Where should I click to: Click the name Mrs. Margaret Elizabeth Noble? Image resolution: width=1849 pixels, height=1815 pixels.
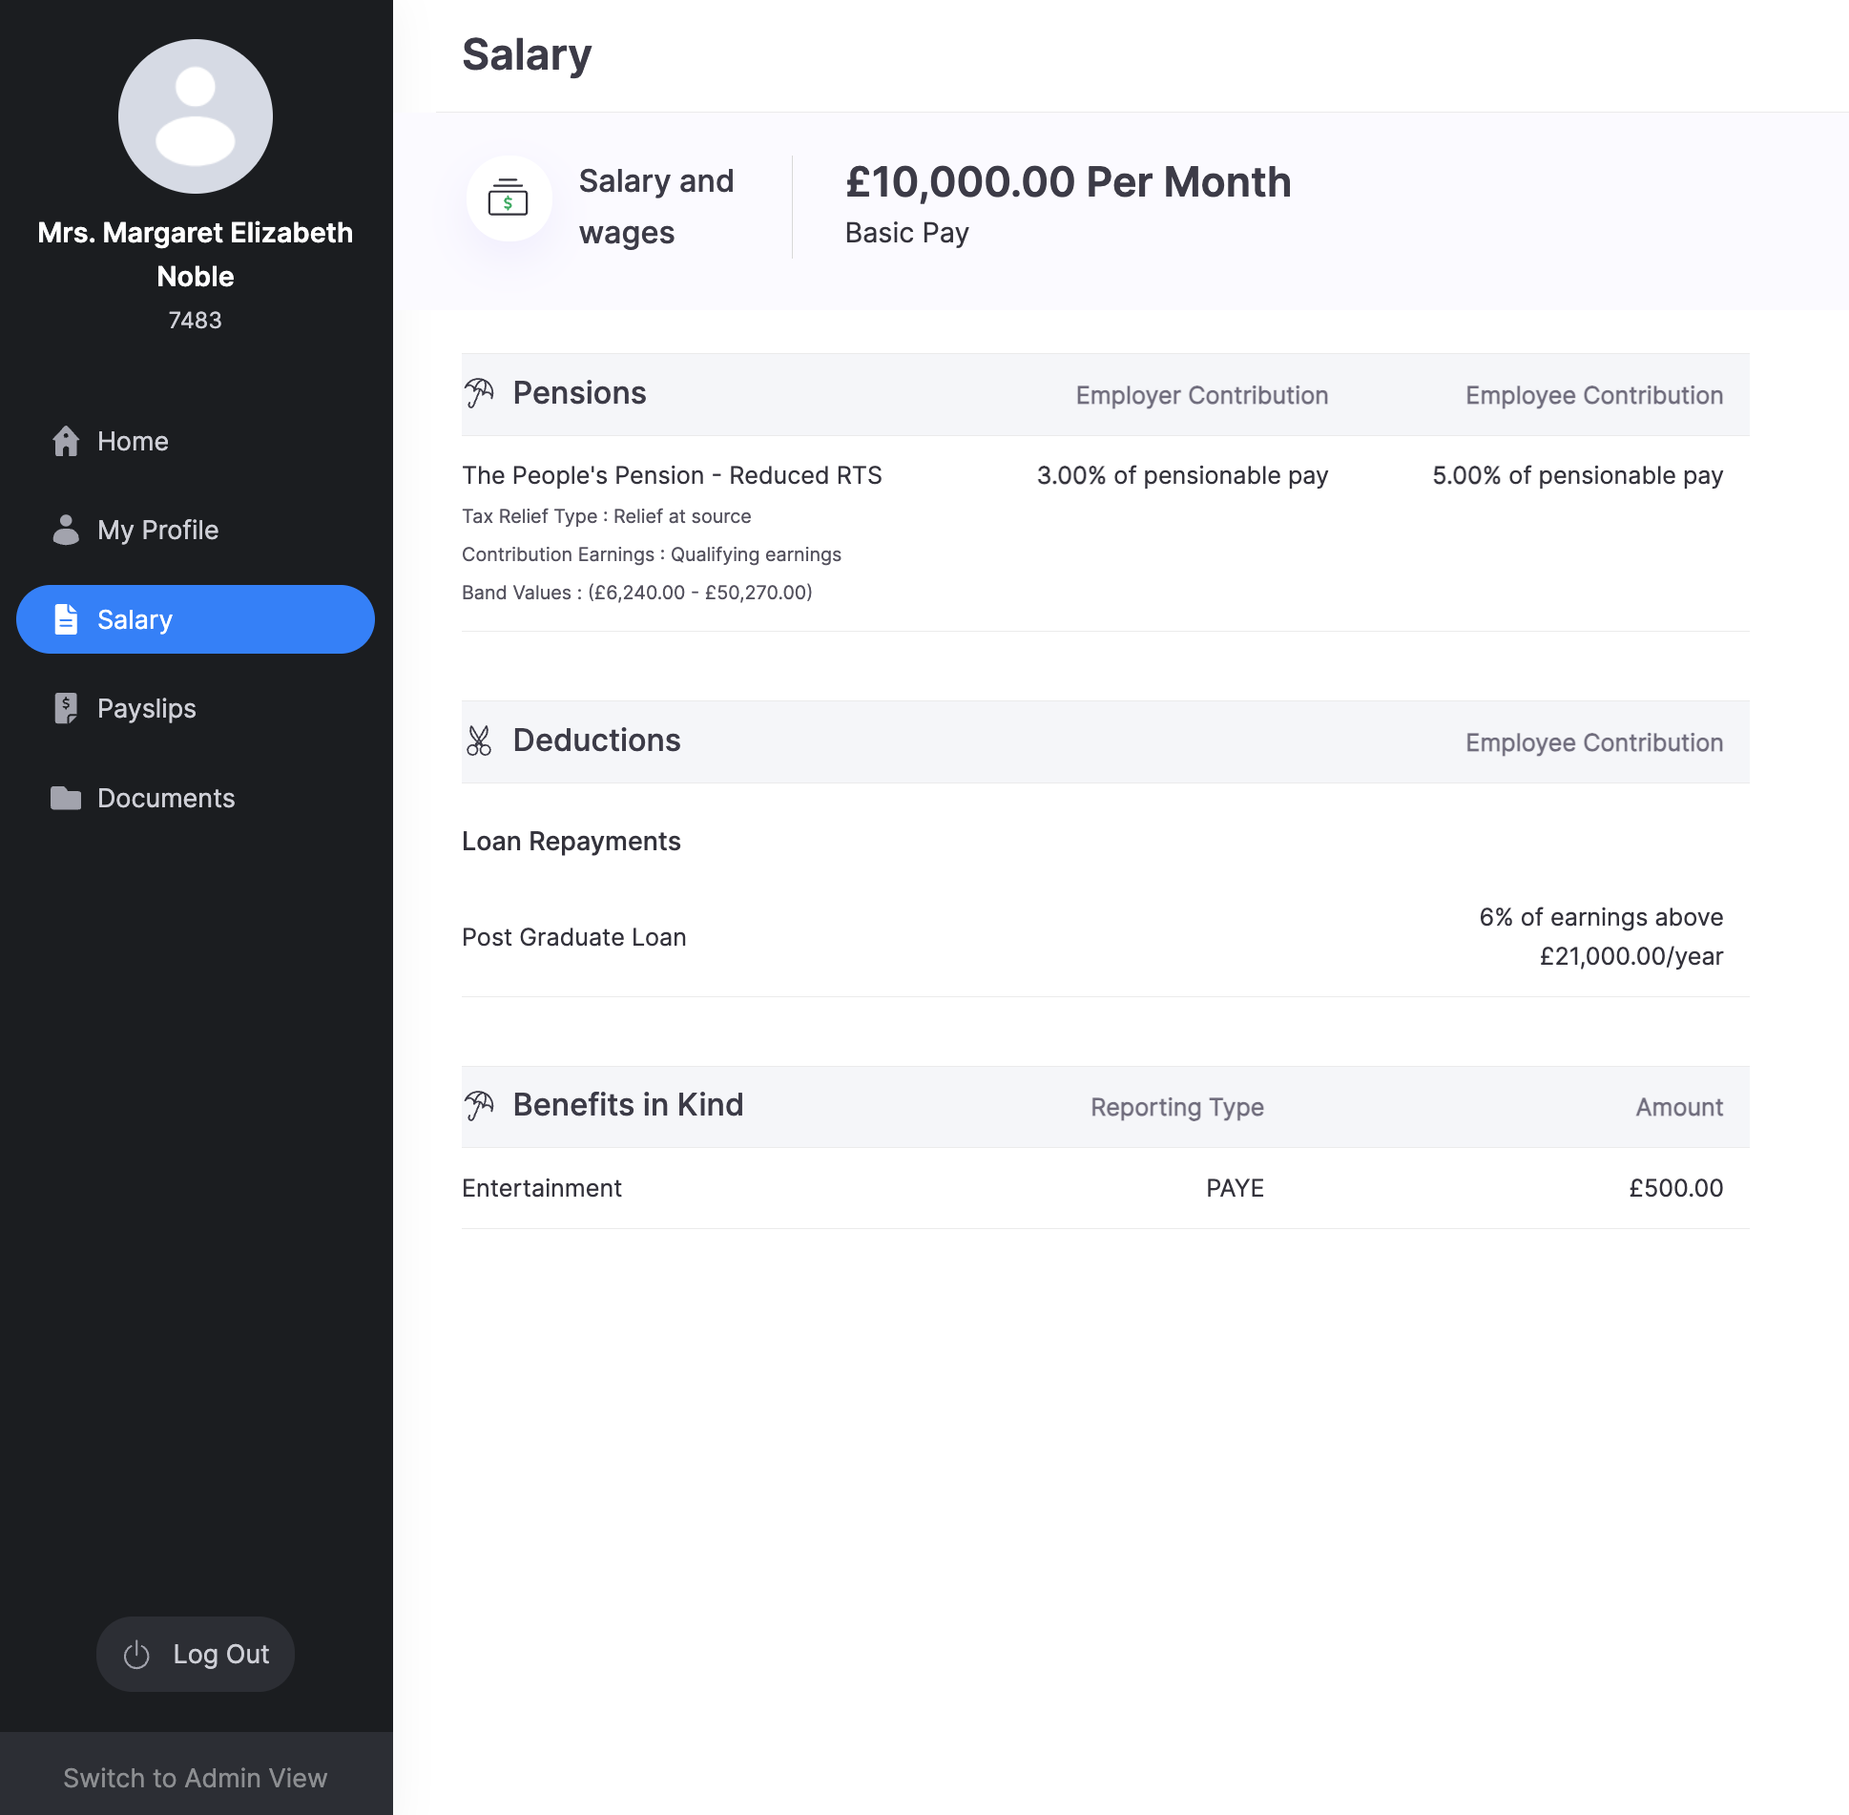[196, 255]
